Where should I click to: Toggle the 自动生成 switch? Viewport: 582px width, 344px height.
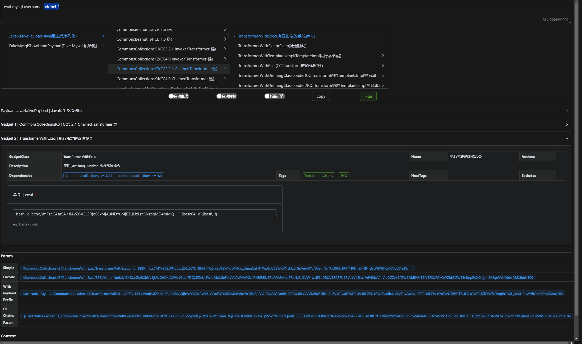point(179,96)
